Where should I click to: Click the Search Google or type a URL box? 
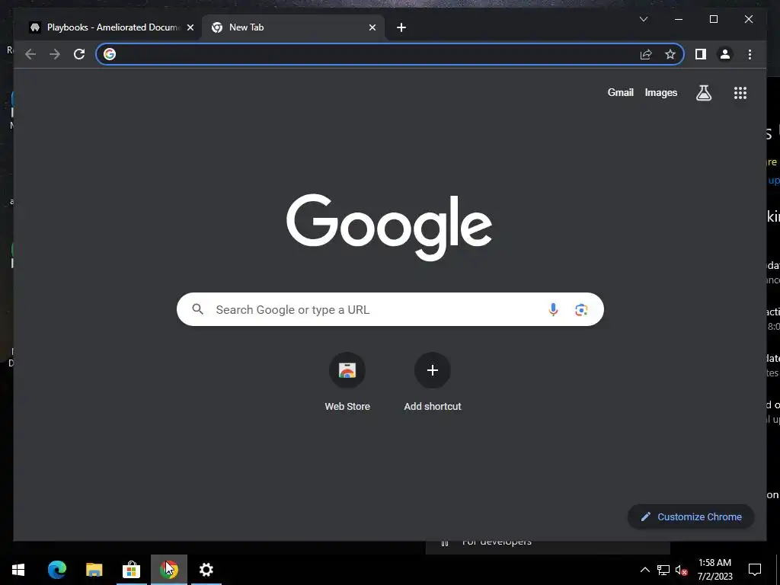click(x=390, y=309)
